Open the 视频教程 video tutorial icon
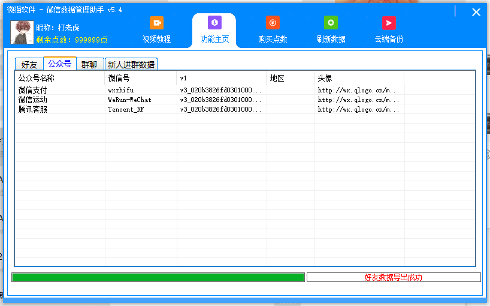The width and height of the screenshot is (490, 306). click(156, 23)
